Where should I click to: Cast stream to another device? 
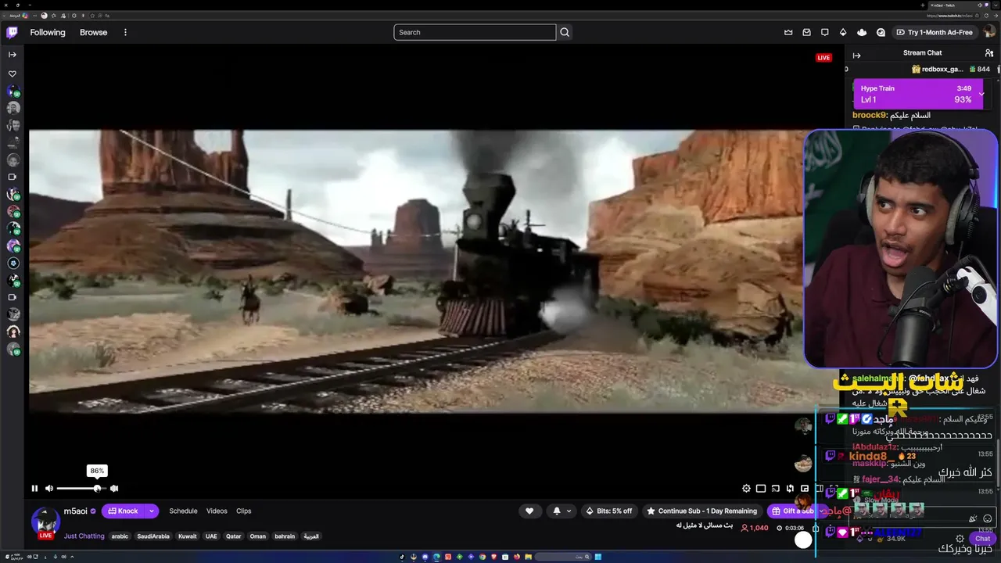(x=775, y=489)
